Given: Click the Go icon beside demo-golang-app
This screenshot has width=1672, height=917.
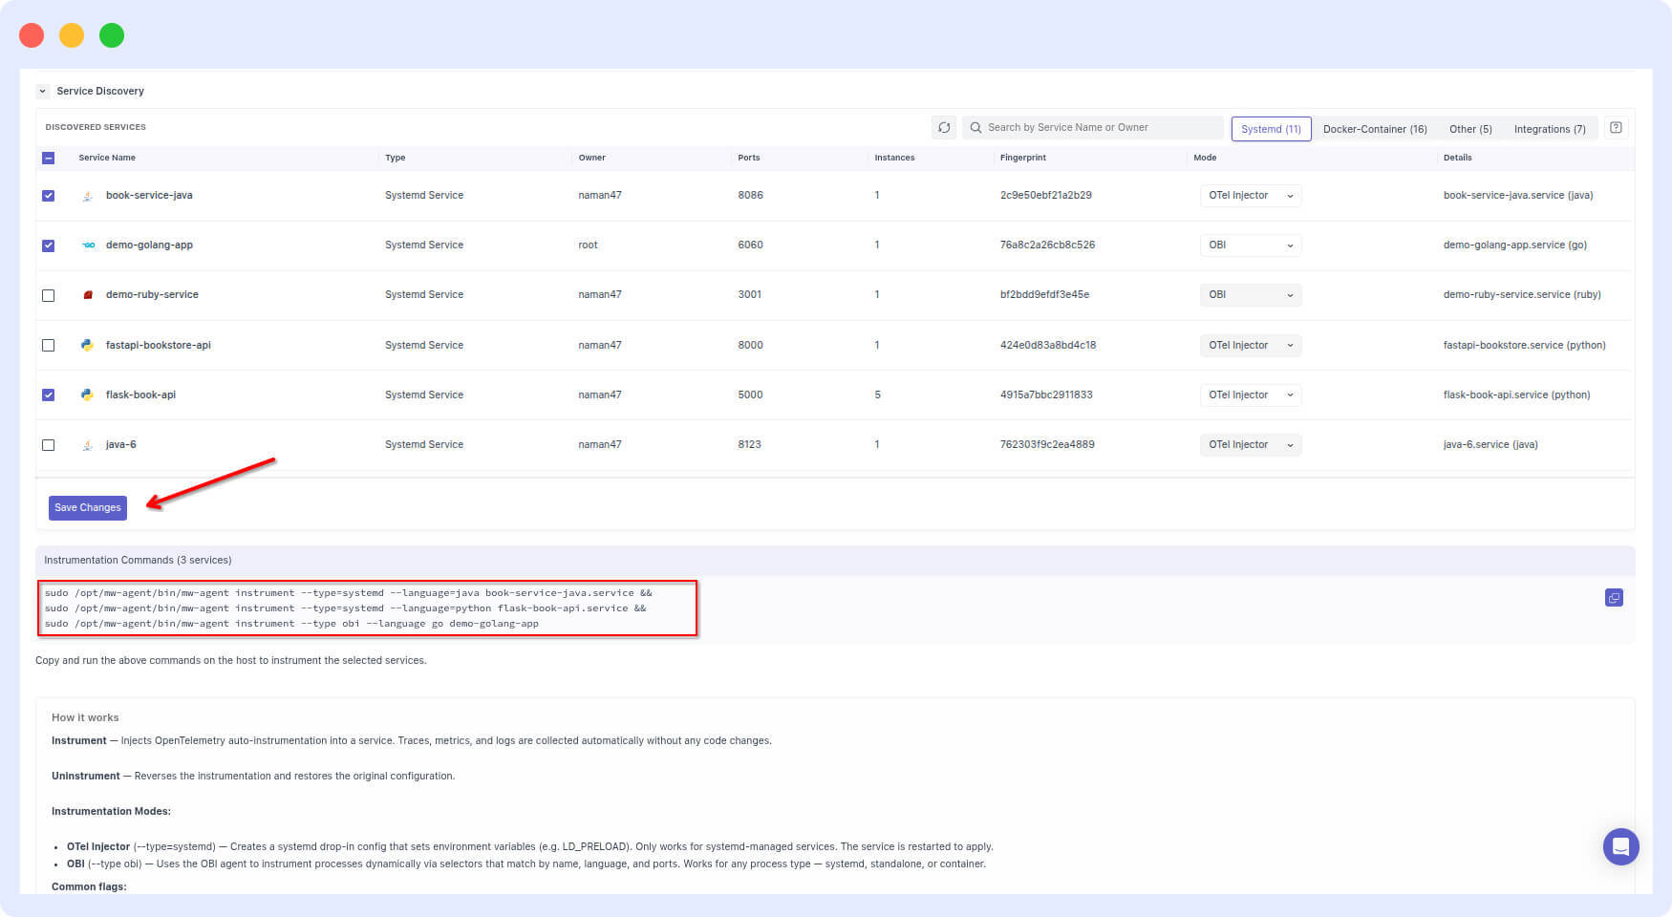Looking at the screenshot, I should (x=88, y=245).
